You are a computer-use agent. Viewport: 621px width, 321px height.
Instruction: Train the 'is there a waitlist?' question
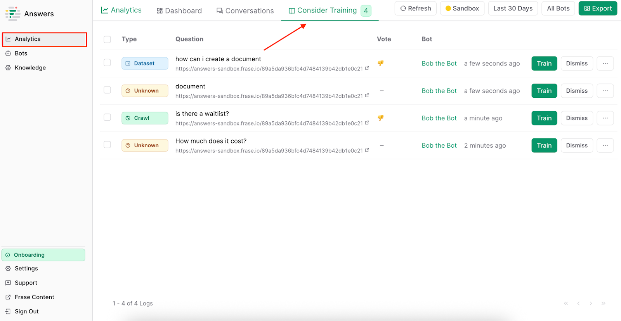544,118
